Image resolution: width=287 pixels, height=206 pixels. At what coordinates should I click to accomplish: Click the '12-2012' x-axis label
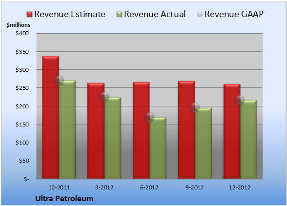point(240,187)
